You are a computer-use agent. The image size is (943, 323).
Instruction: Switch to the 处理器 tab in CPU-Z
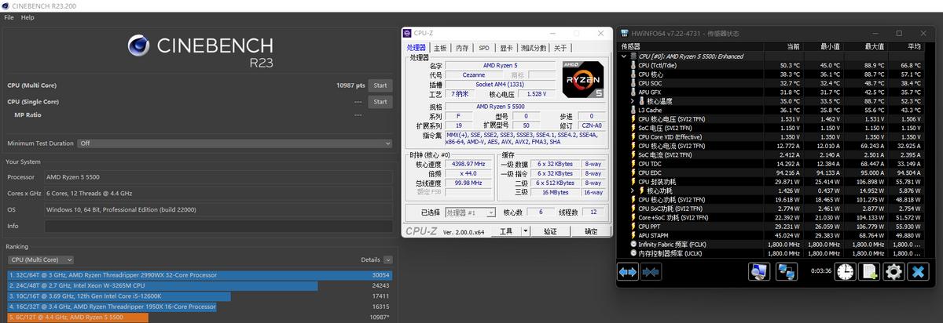pyautogui.click(x=417, y=48)
